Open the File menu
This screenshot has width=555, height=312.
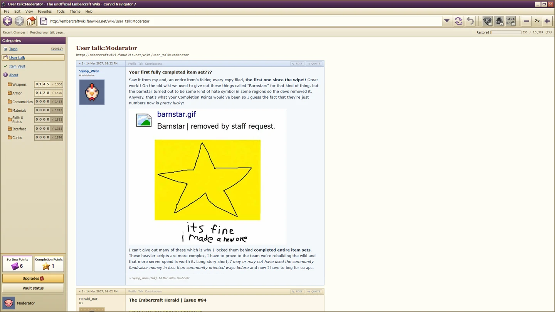coord(7,12)
